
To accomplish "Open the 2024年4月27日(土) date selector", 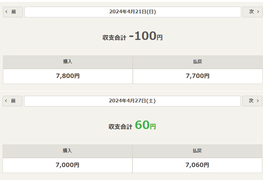I will (x=132, y=101).
